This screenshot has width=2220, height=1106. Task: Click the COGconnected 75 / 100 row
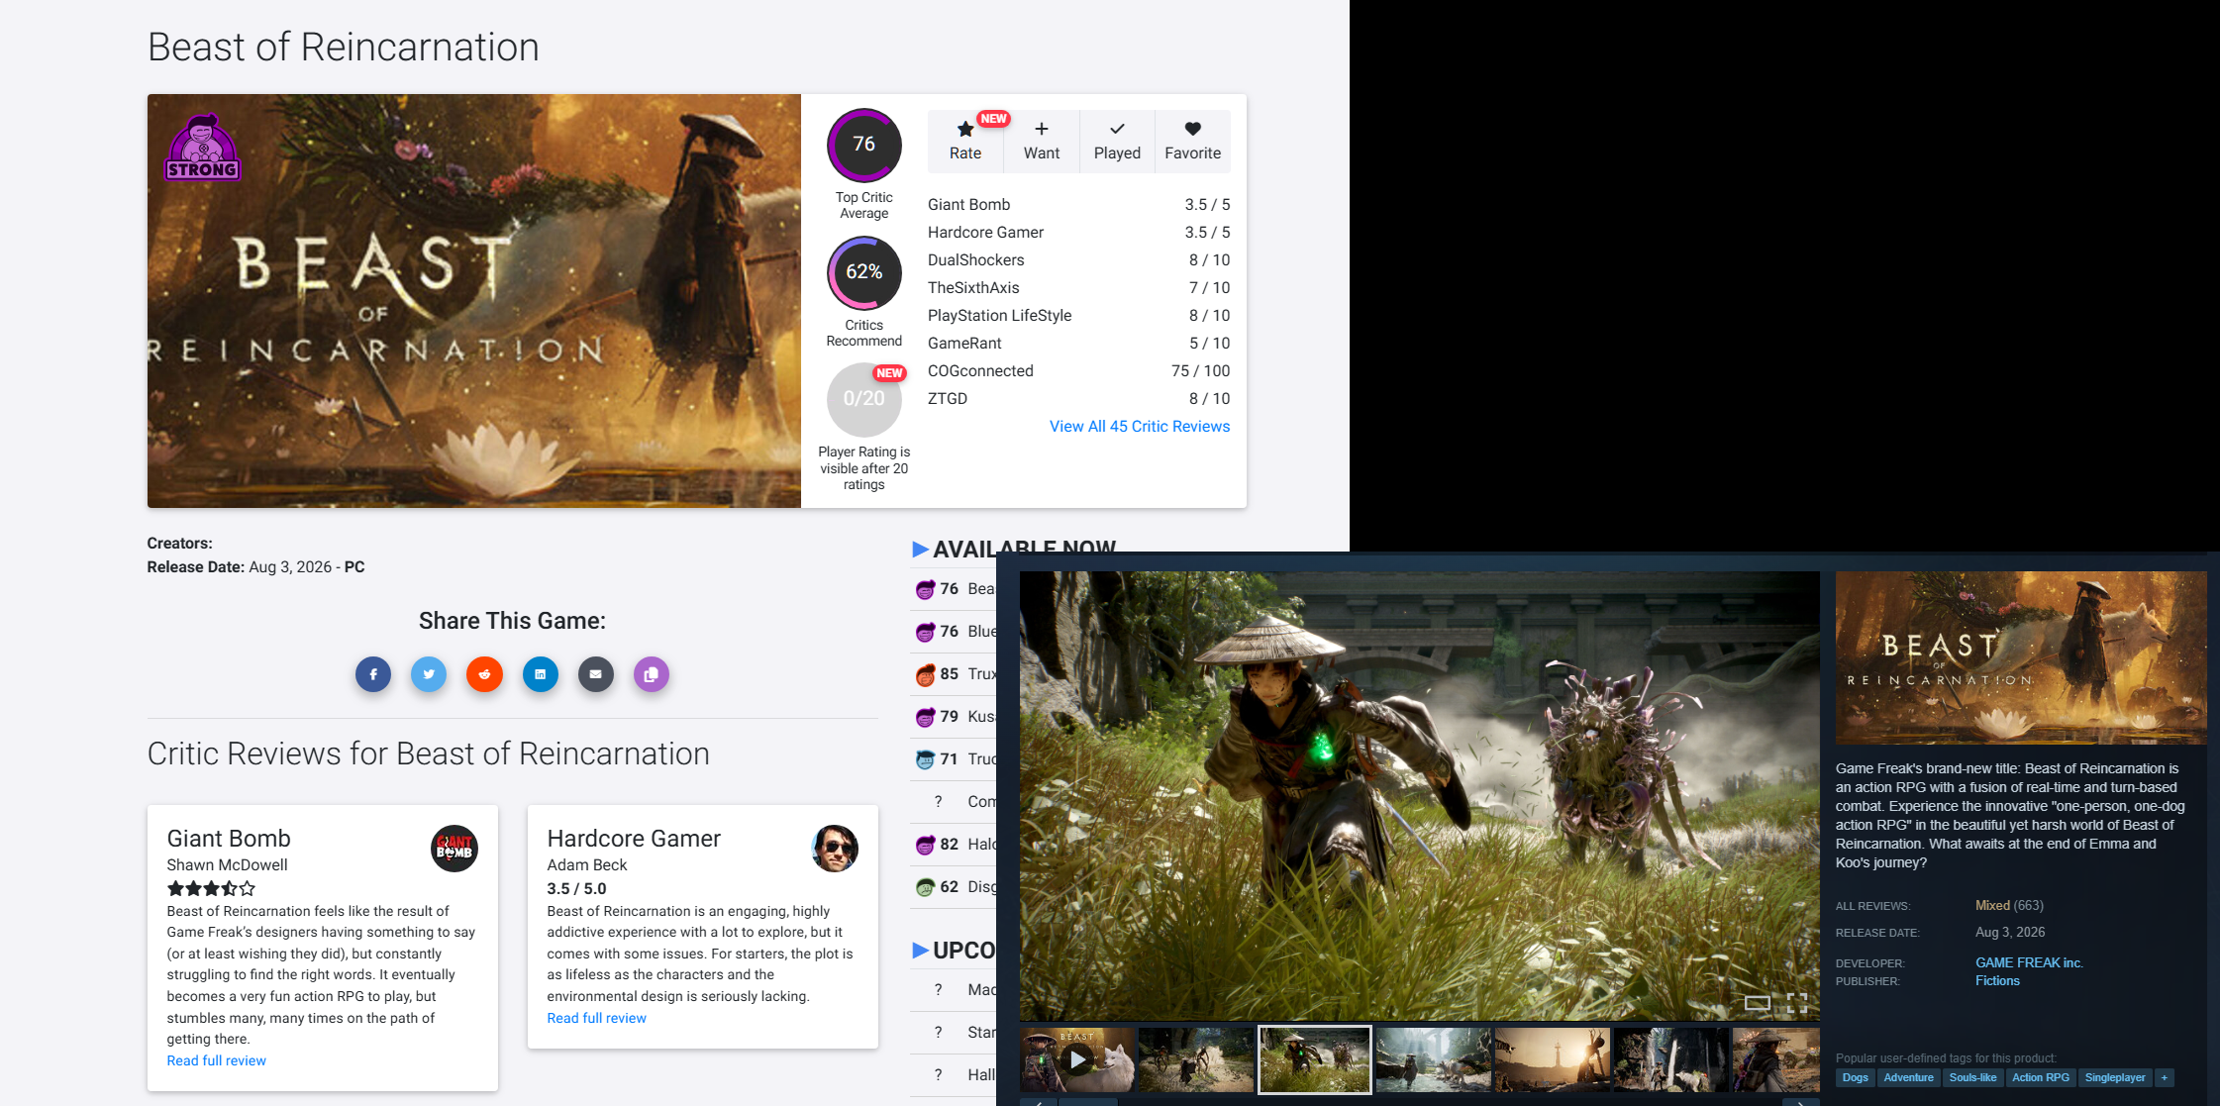1079,371
